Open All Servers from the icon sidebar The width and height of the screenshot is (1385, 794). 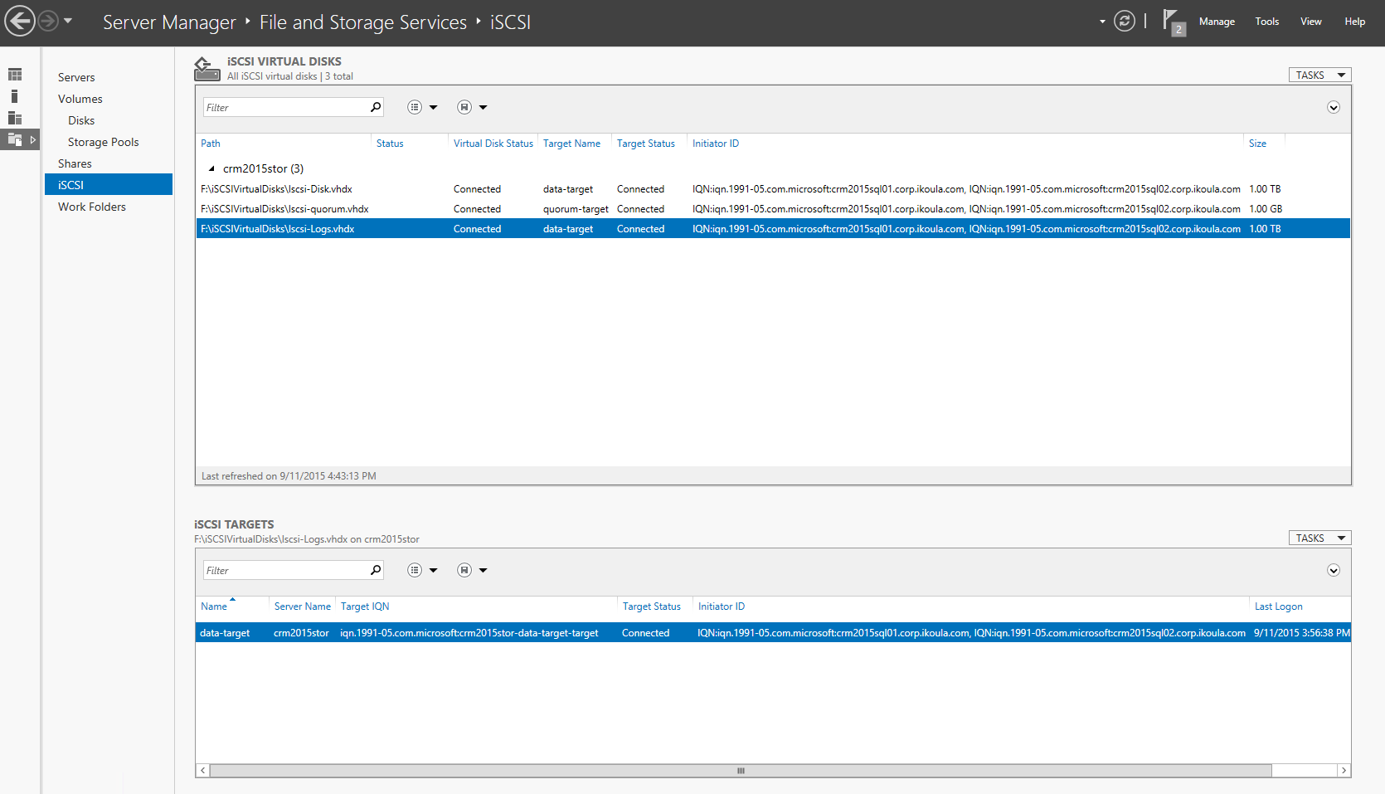pyautogui.click(x=15, y=118)
